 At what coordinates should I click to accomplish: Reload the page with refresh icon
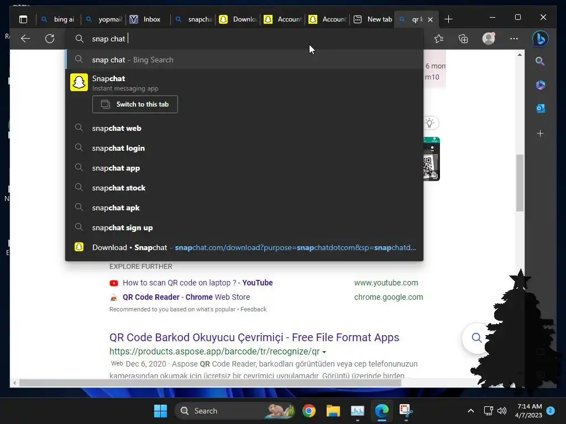point(50,39)
